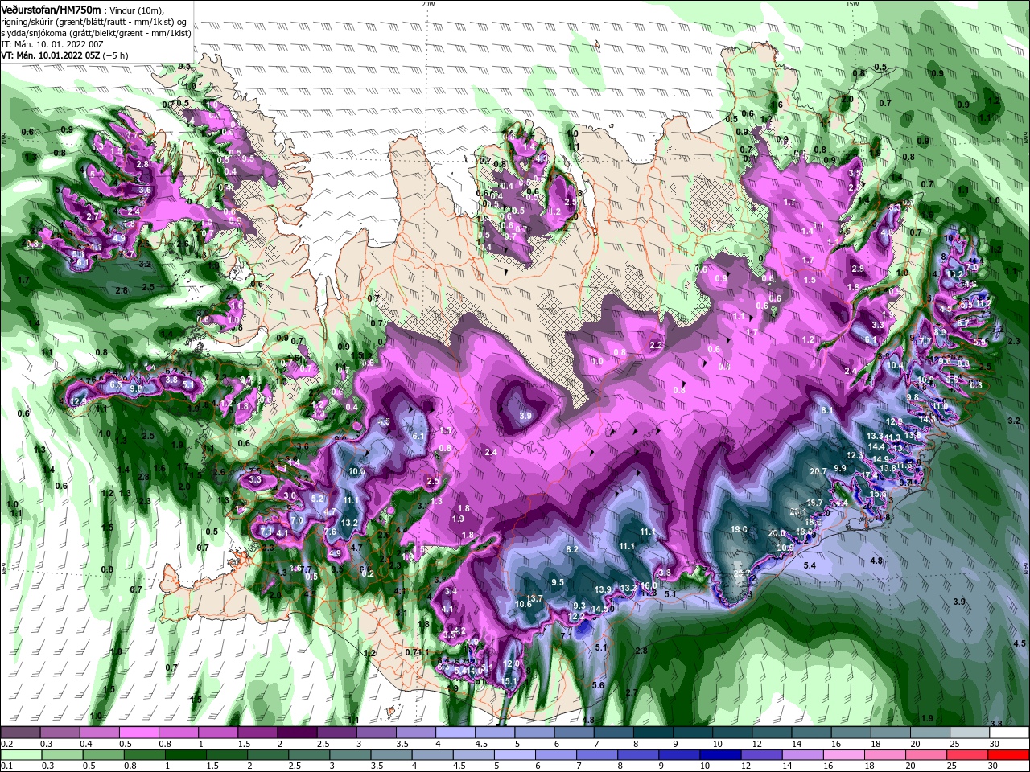The width and height of the screenshot is (1030, 772).
Task: Pick the snow scale swatch between 14 and 16
Action: coord(810,733)
